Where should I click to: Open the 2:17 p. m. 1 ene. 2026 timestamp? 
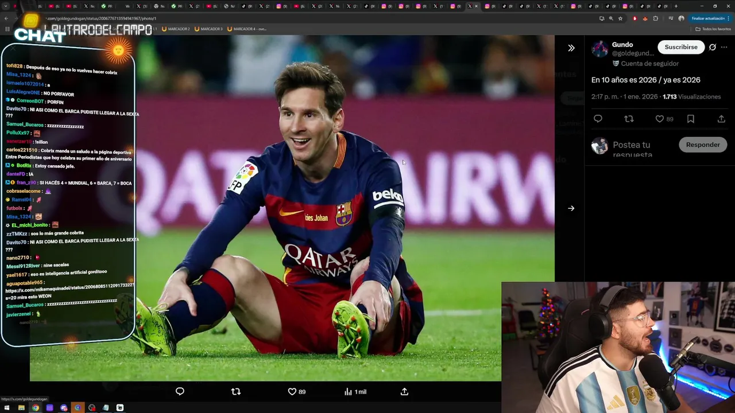click(625, 97)
